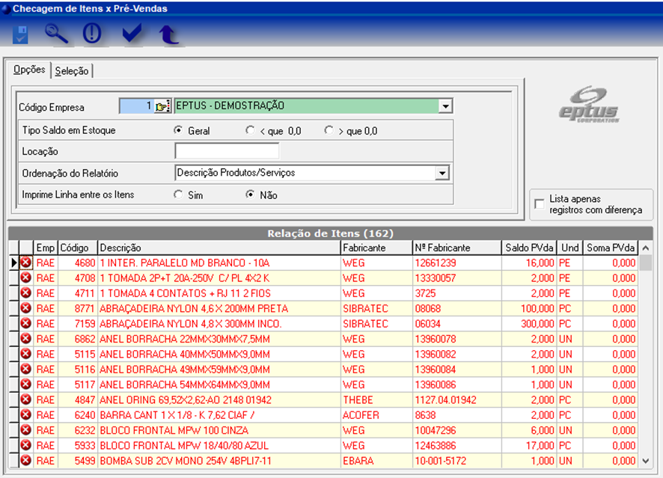The height and width of the screenshot is (478, 663).
Task: Expand the EPTUS - DEMOSTRAÇÃO company dropdown
Action: [445, 106]
